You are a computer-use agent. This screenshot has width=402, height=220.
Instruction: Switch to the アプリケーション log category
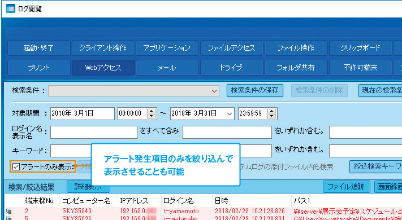167,48
